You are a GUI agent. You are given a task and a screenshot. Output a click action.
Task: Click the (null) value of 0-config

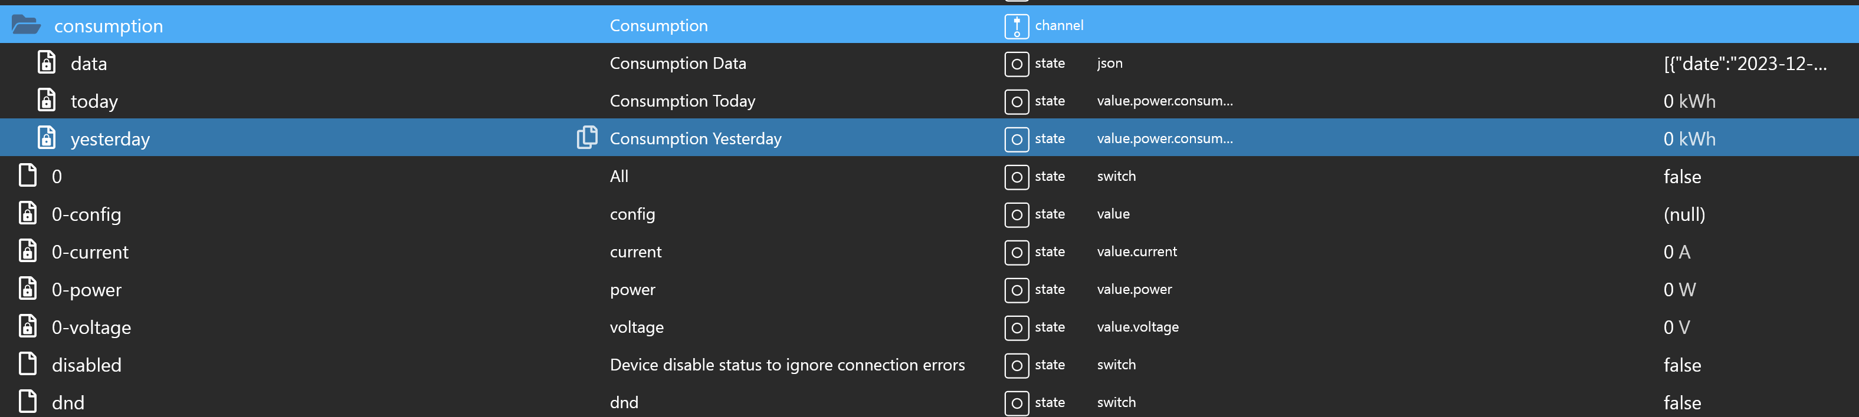(1684, 214)
